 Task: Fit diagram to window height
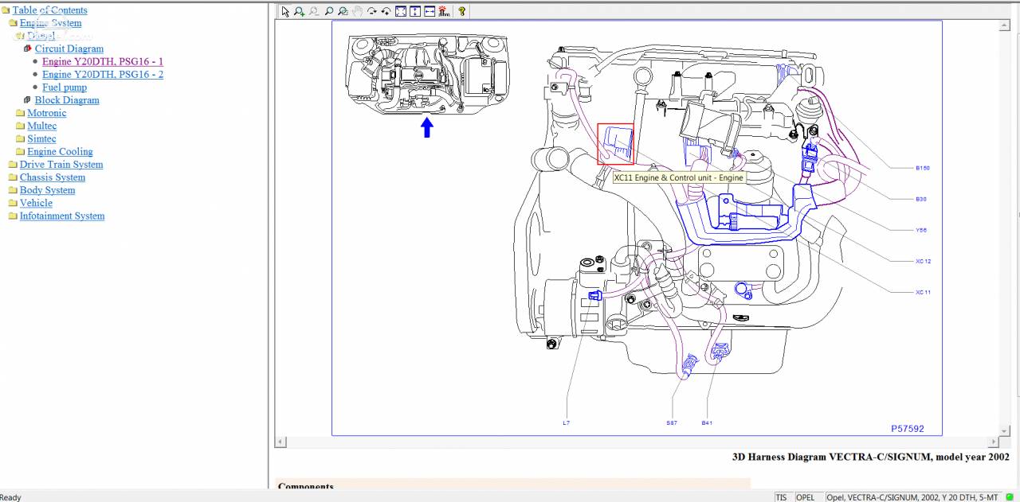tap(415, 12)
